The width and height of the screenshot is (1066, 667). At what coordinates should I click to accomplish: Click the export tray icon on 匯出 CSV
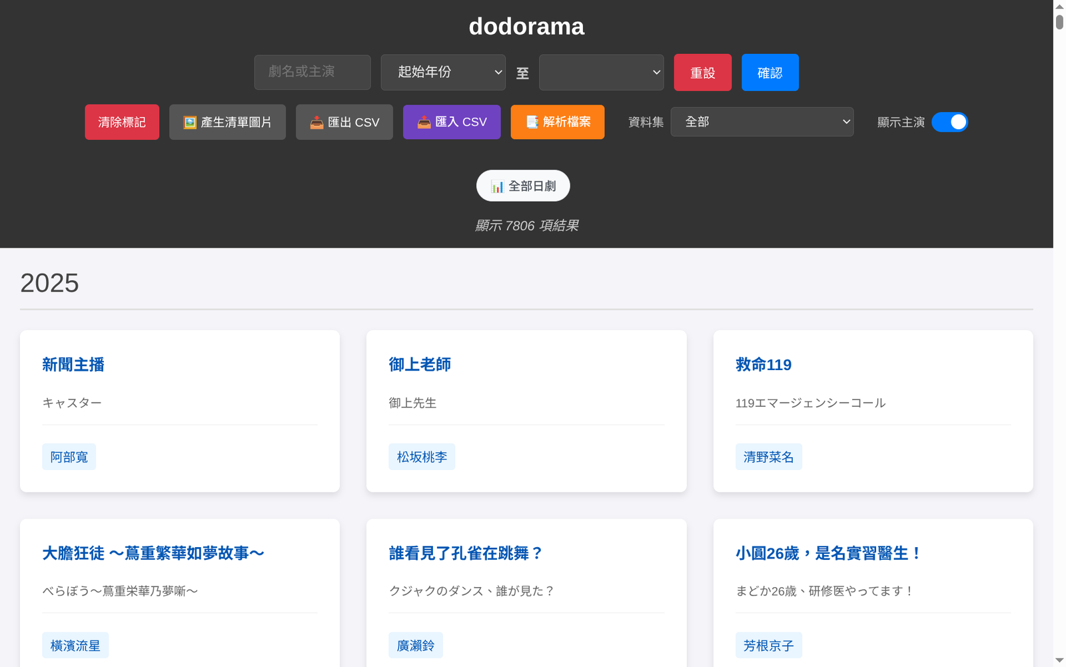(316, 122)
